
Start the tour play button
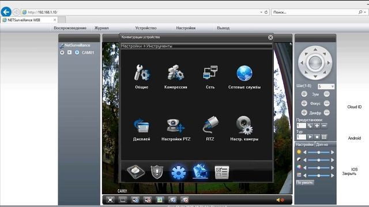pos(310,137)
